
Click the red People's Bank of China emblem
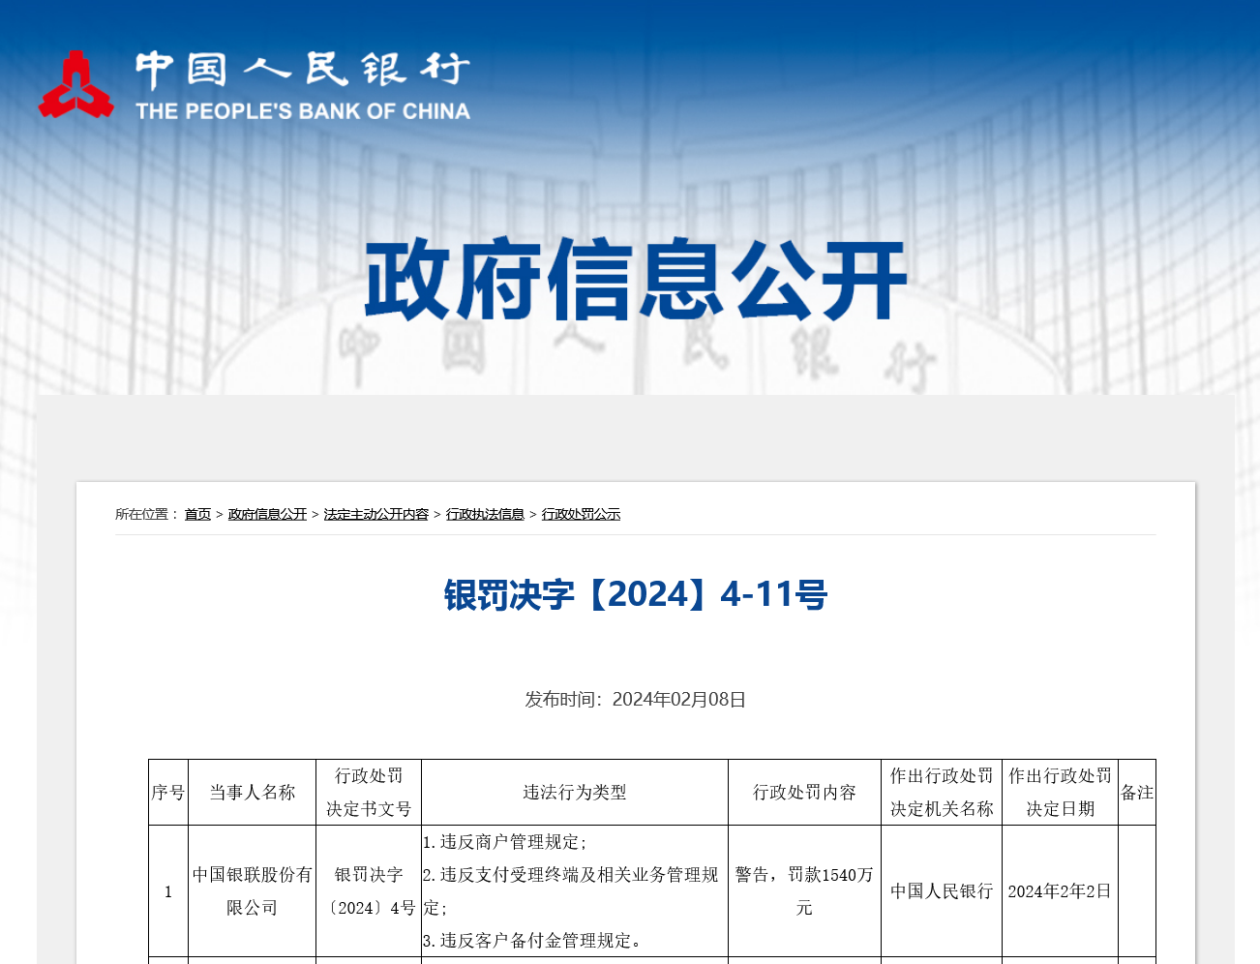[75, 85]
